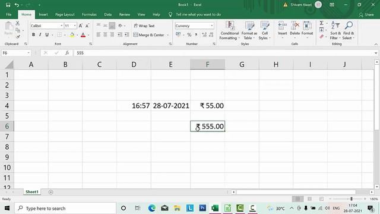Open the font size dropdown

[75, 26]
